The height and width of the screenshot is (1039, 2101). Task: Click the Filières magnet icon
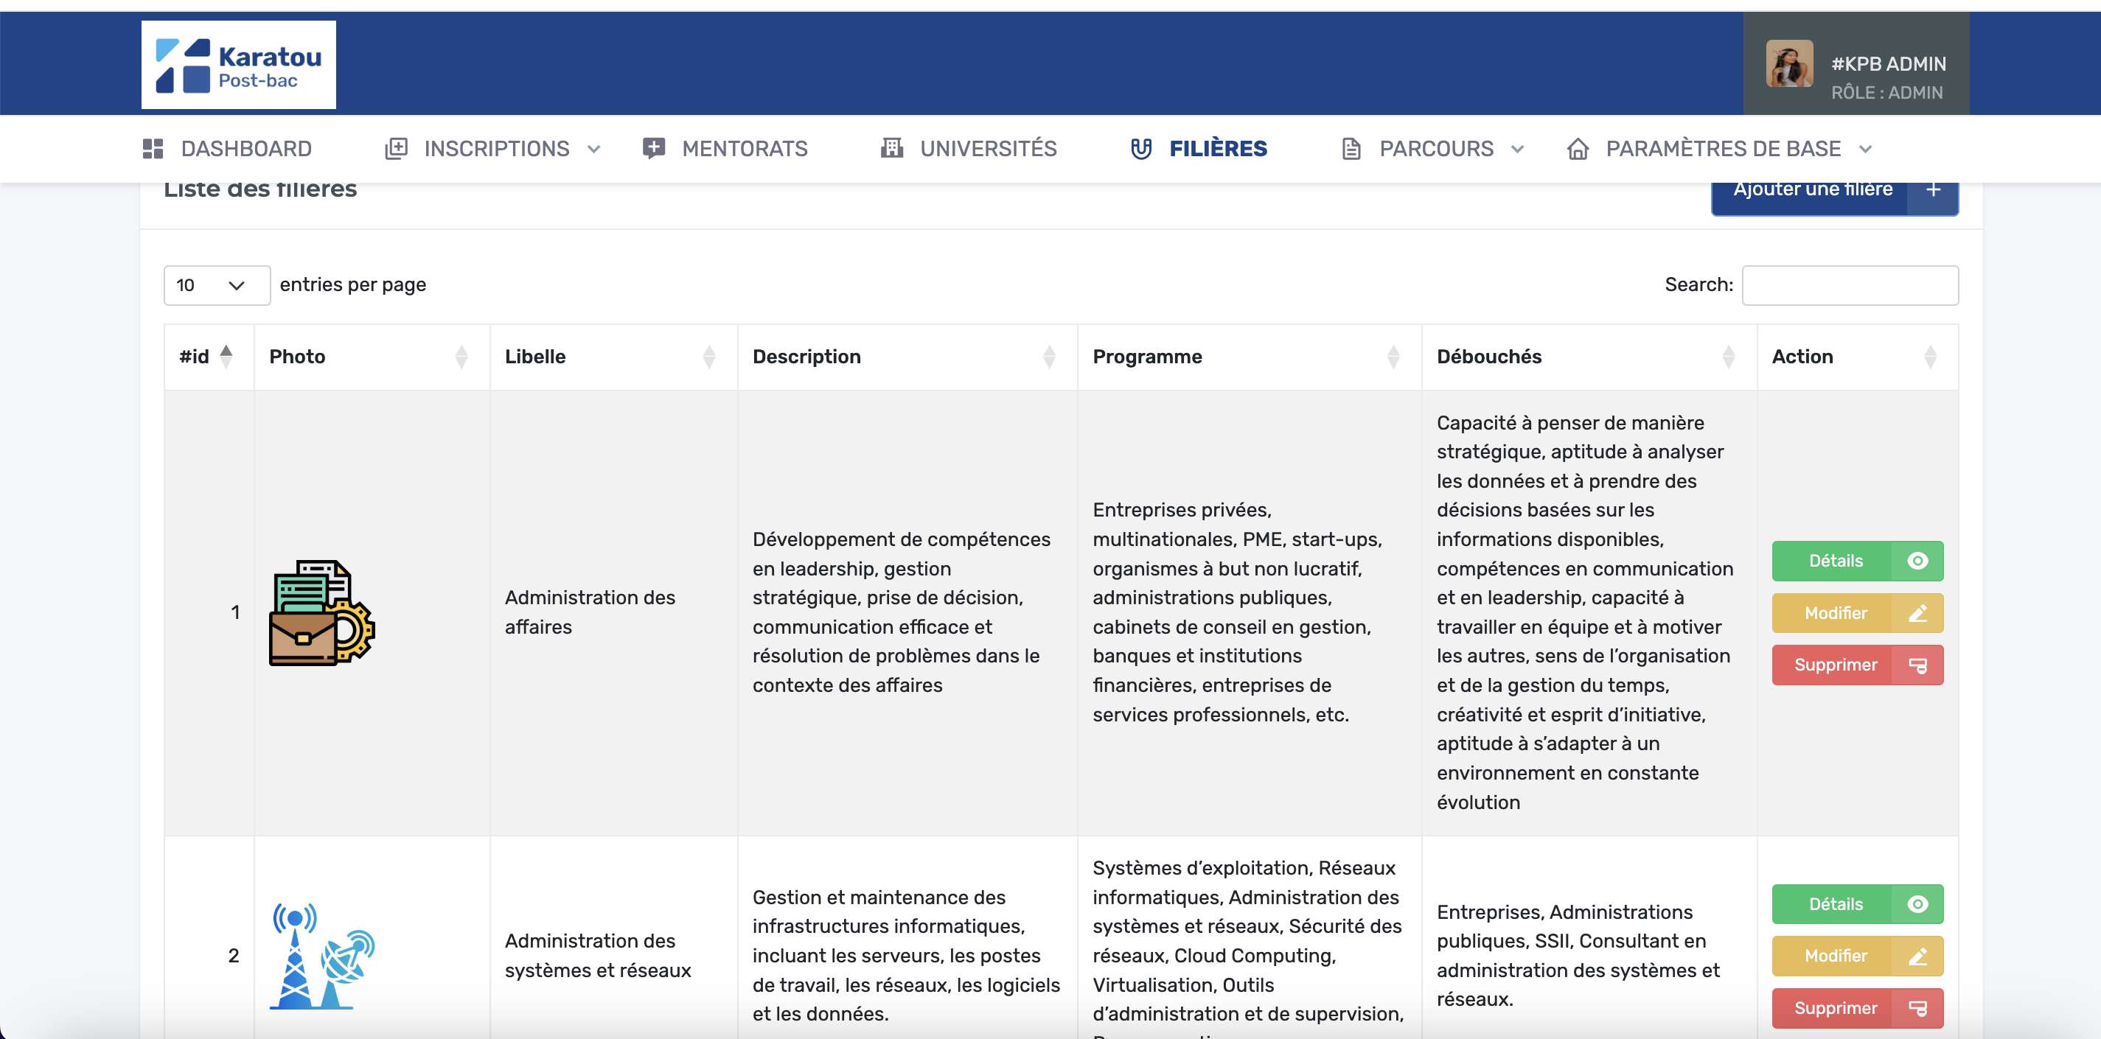pyautogui.click(x=1141, y=148)
